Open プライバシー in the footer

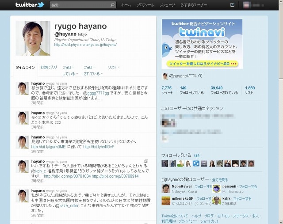[187, 221]
